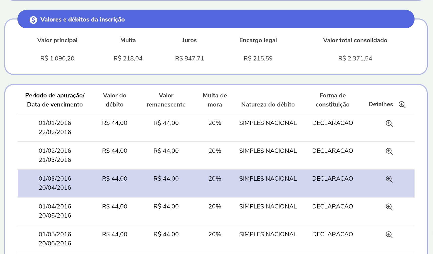433x254 pixels.
Task: Click the Período de apuração column header
Action: point(55,100)
